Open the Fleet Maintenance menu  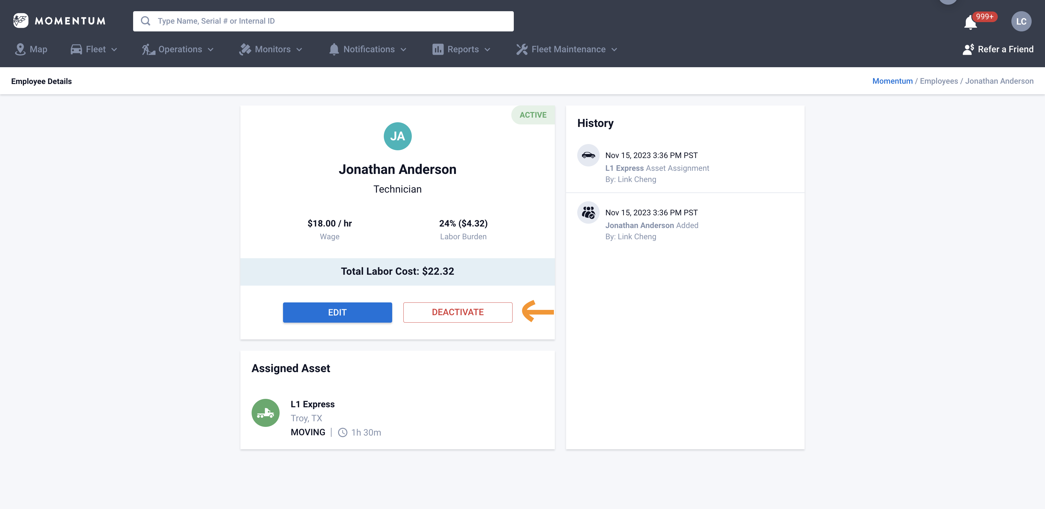pos(567,49)
